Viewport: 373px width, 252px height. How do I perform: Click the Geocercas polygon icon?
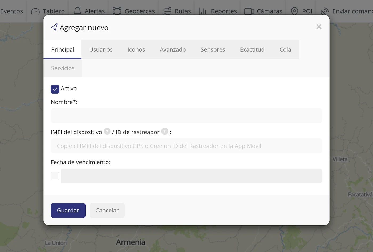(117, 11)
